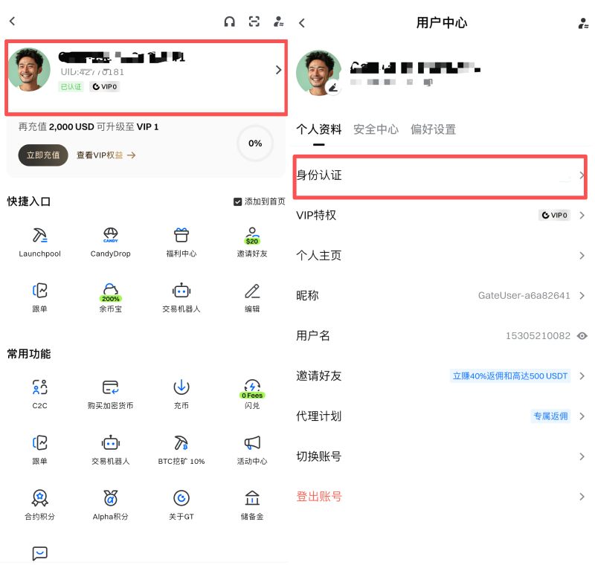Image resolution: width=595 pixels, height=568 pixels.
Task: Expand the 切换账号 account switch row
Action: tap(440, 456)
